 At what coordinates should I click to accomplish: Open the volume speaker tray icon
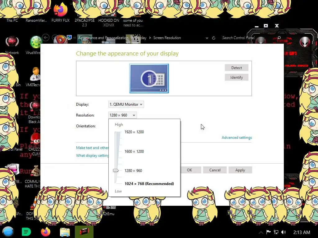[284, 232]
